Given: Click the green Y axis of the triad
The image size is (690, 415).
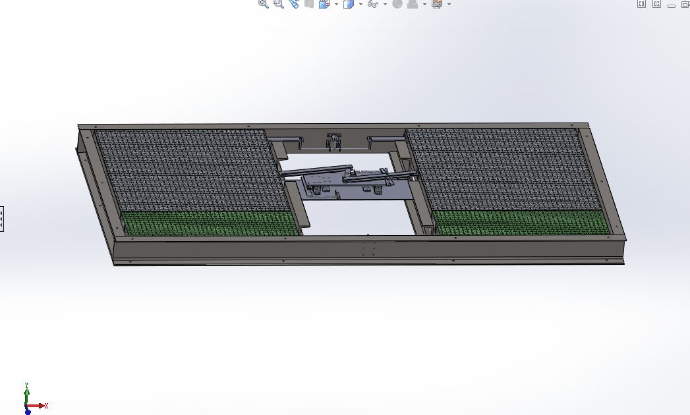Looking at the screenshot, I should pos(26,394).
